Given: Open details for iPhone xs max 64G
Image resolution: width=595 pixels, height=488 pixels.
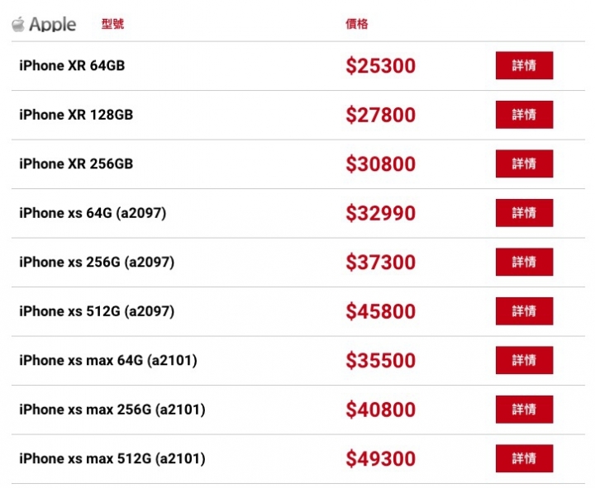Looking at the screenshot, I should (x=524, y=360).
